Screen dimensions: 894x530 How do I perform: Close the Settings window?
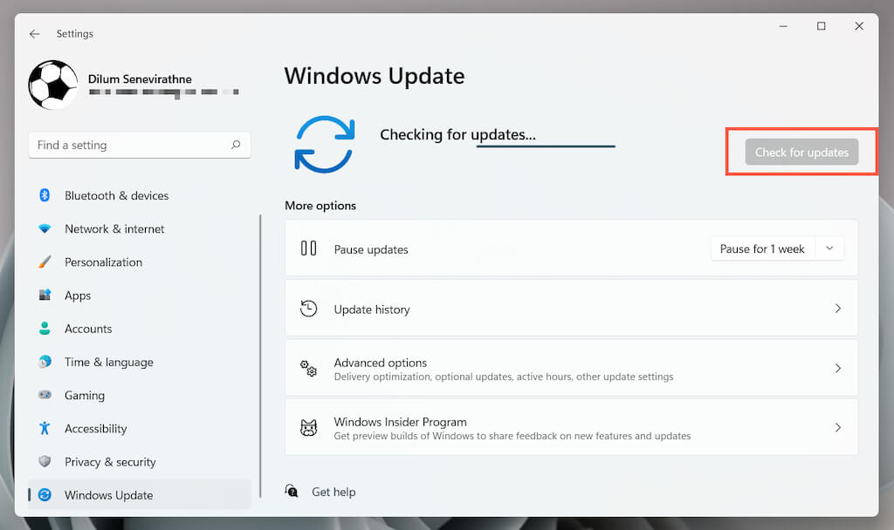859,26
